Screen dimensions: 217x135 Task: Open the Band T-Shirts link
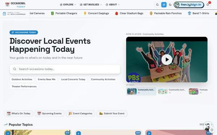[x=201, y=13]
